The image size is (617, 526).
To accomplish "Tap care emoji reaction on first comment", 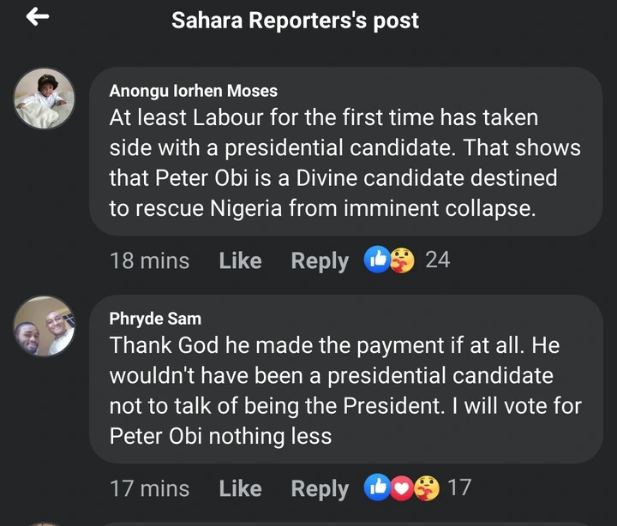I will [x=401, y=260].
